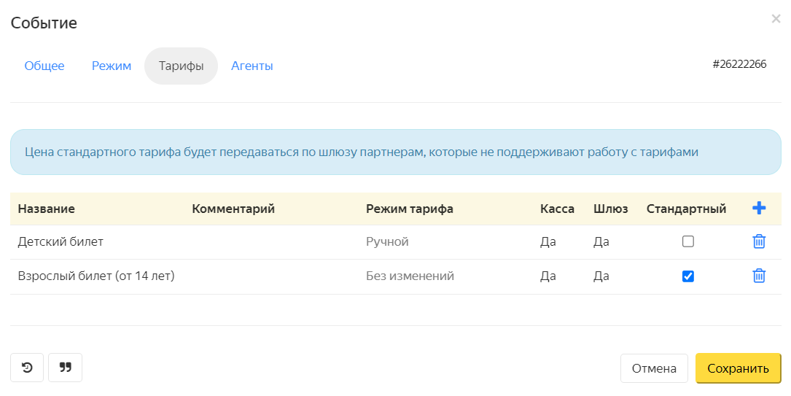Uncheck Стандартный for Взрослый билет

688,276
